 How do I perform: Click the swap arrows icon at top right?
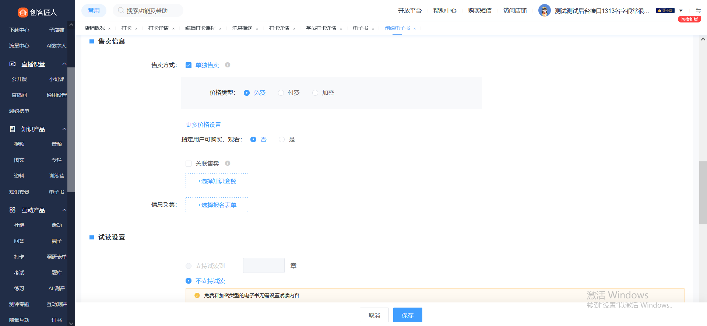[698, 10]
